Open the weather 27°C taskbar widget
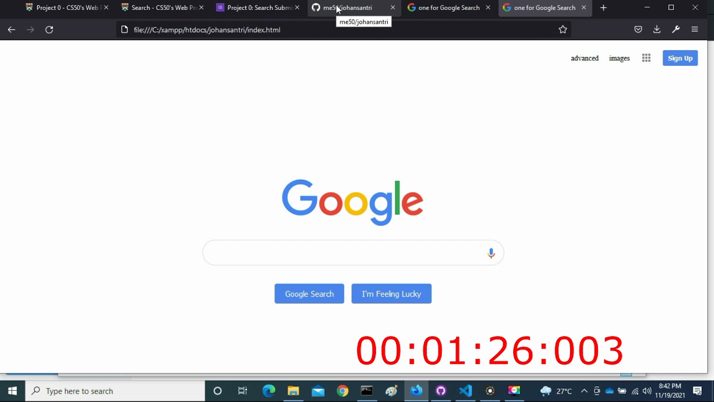The width and height of the screenshot is (714, 402). pyautogui.click(x=556, y=391)
